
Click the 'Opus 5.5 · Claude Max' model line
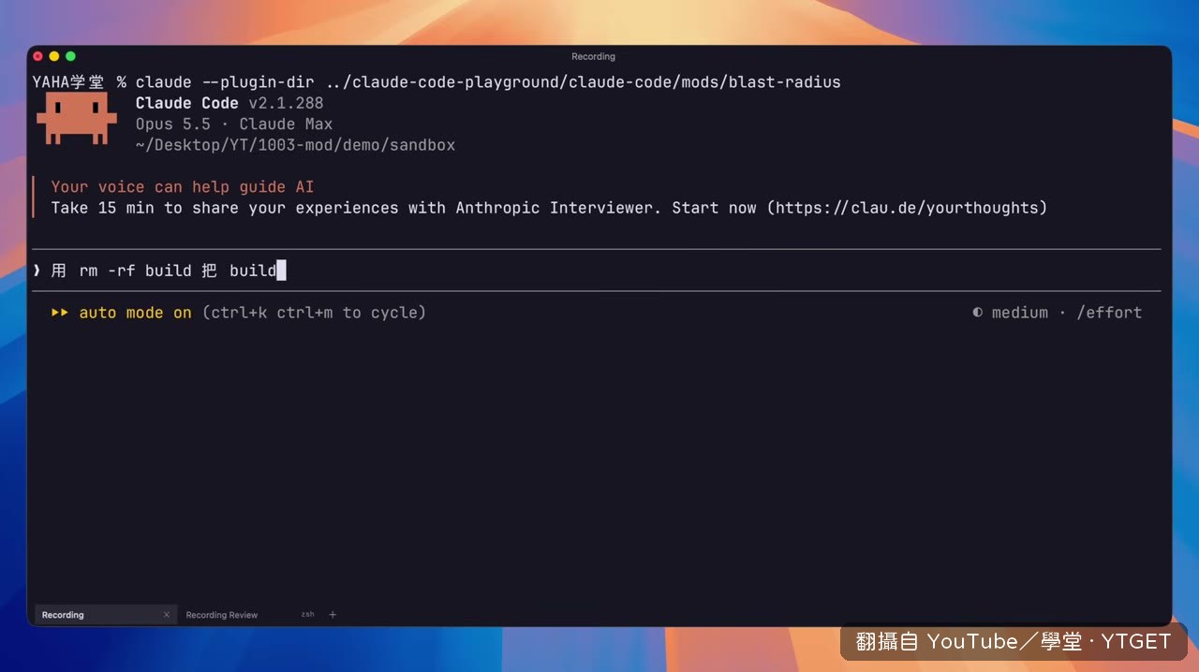coord(234,124)
